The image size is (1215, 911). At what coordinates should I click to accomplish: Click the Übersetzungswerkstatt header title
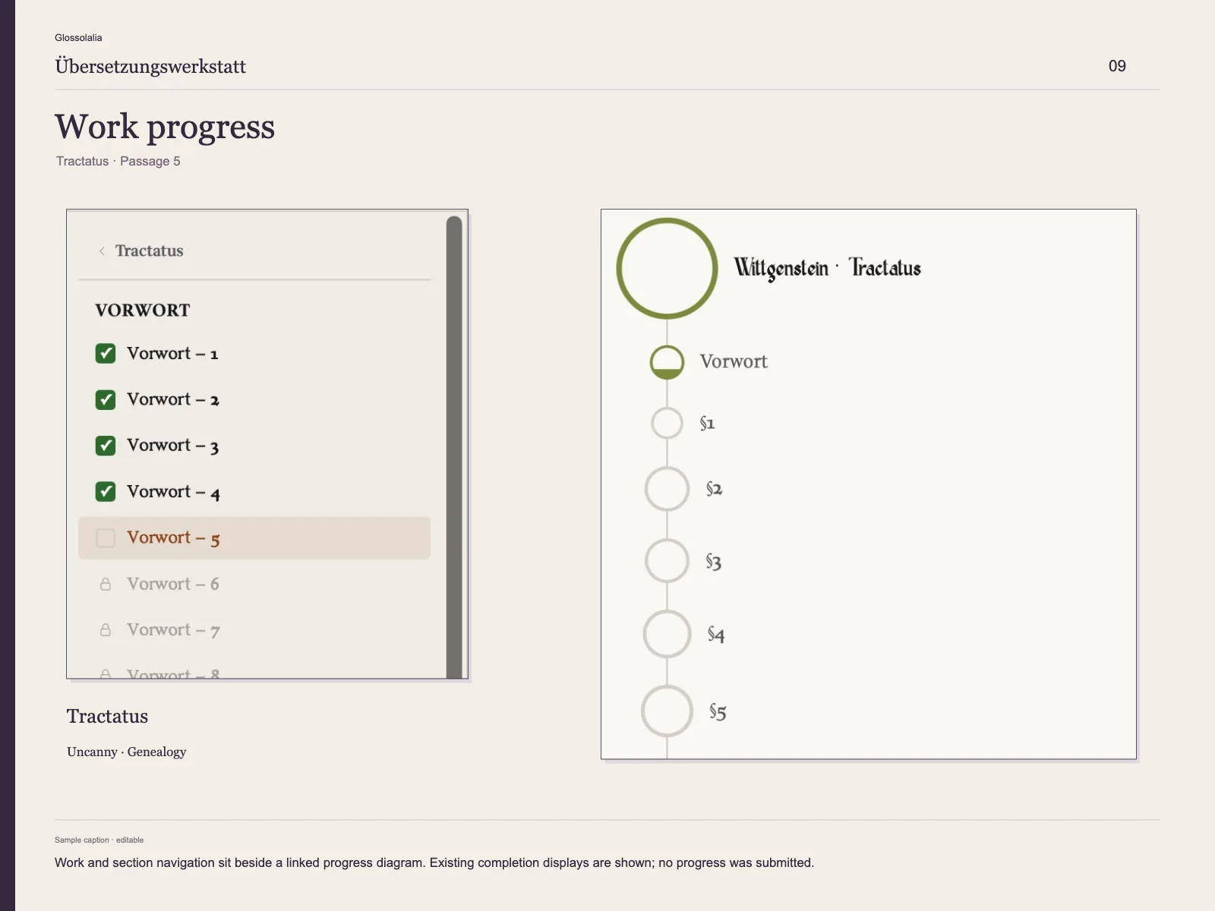point(150,67)
